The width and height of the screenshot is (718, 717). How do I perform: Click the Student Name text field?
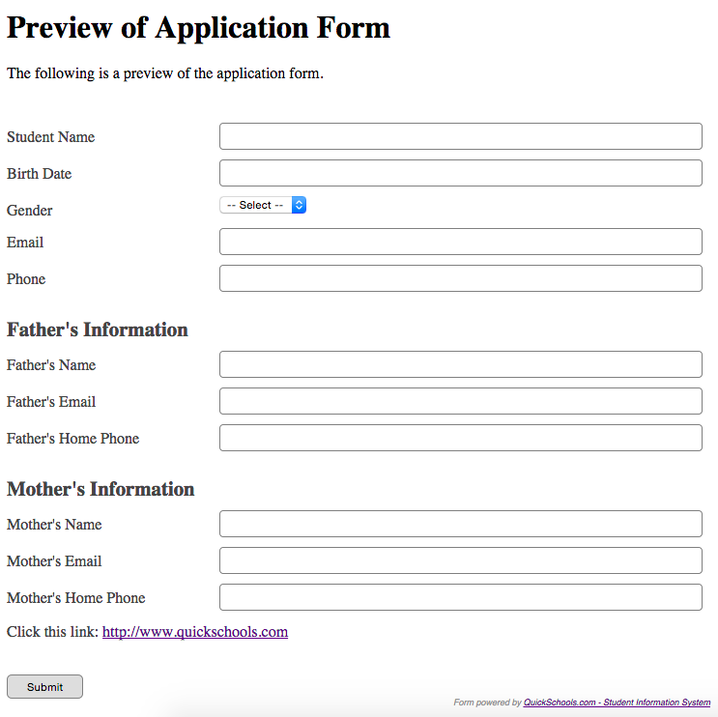pyautogui.click(x=460, y=136)
